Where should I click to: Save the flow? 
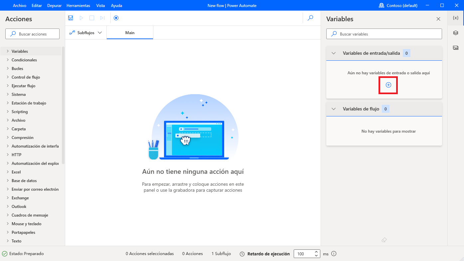pos(71,18)
